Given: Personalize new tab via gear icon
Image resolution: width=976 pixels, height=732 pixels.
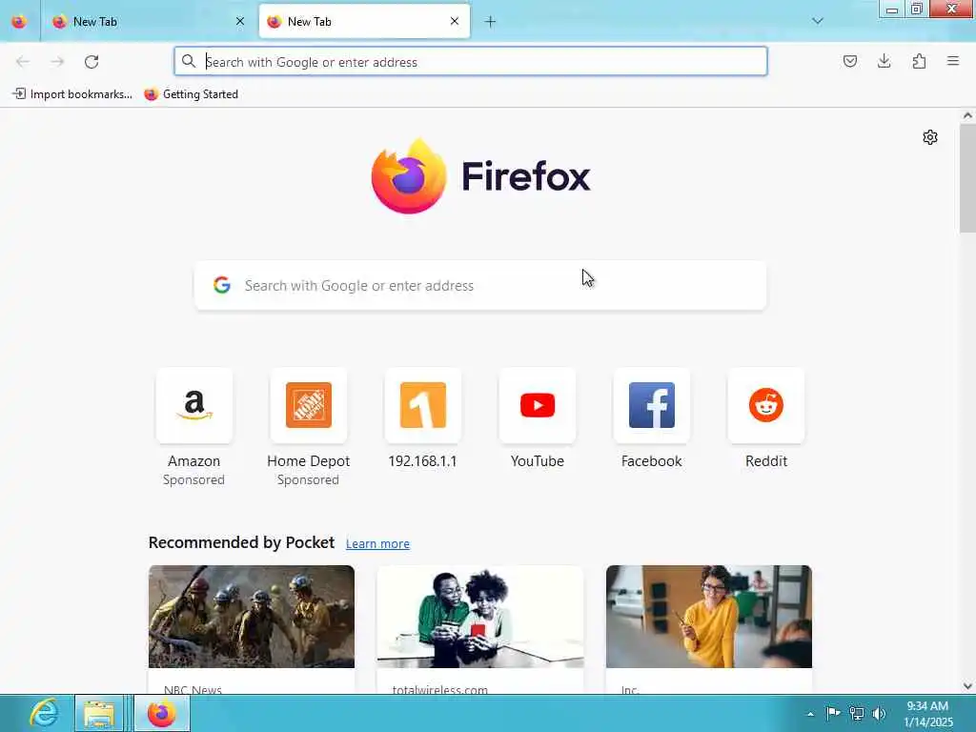Looking at the screenshot, I should (930, 137).
